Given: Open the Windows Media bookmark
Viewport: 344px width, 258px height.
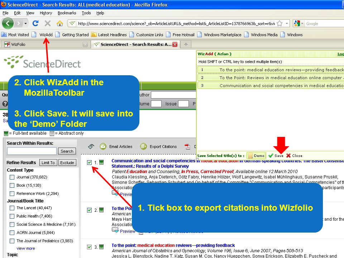Looking at the screenshot, I should [x=261, y=35].
